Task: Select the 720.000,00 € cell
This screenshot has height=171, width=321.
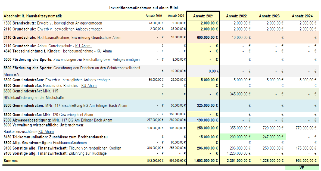Action: click(273, 128)
